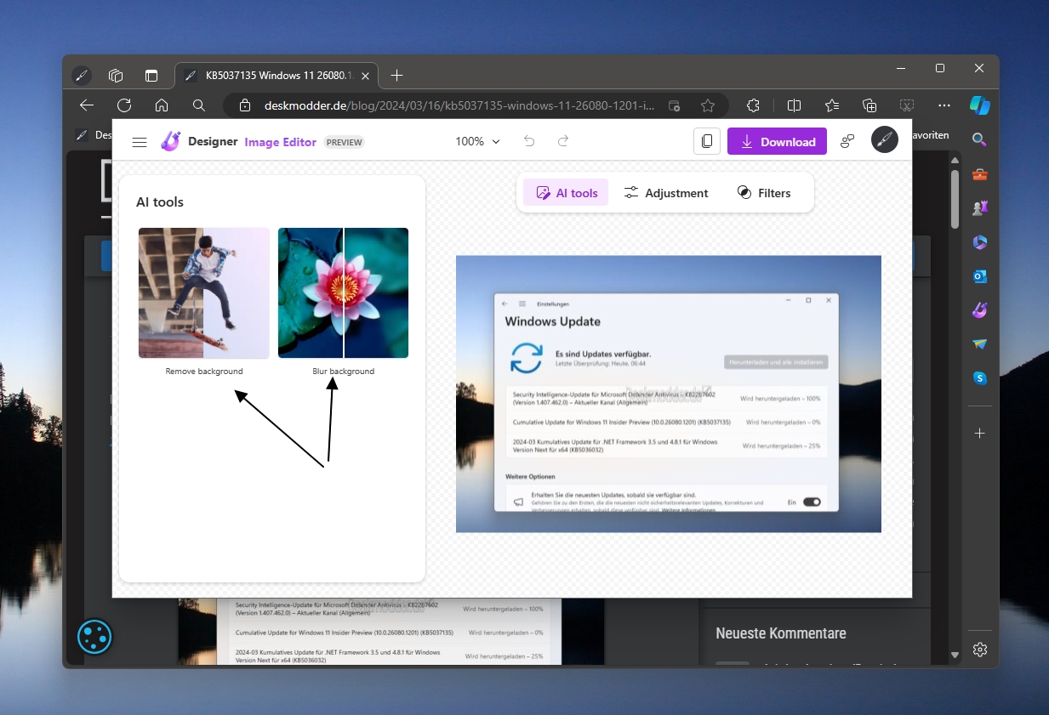Open Designer in the Edge sidebar
Screen dimensions: 1049x715
[980, 310]
